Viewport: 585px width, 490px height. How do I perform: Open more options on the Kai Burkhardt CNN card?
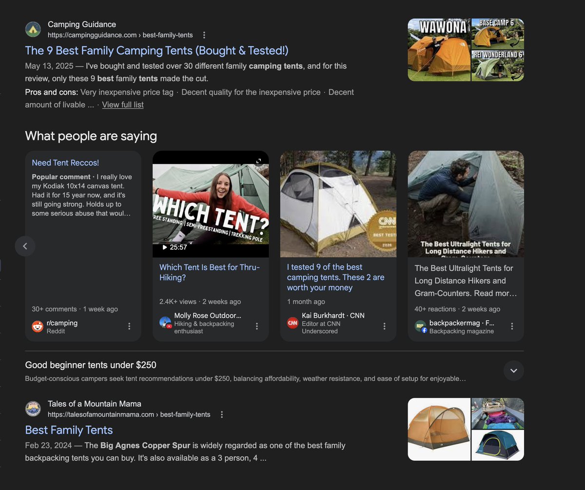click(384, 326)
